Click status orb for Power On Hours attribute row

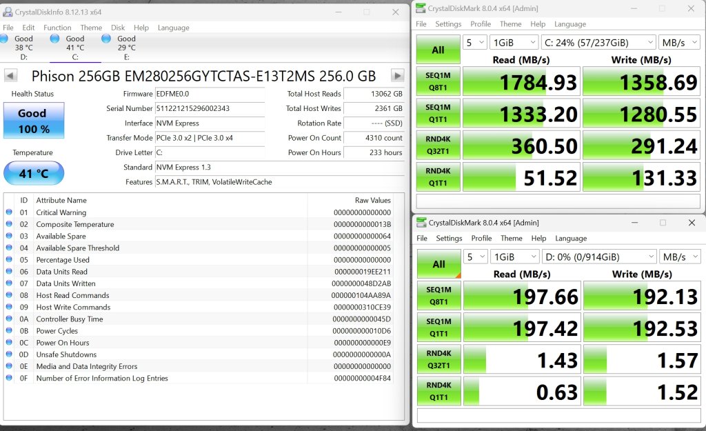[x=9, y=342]
